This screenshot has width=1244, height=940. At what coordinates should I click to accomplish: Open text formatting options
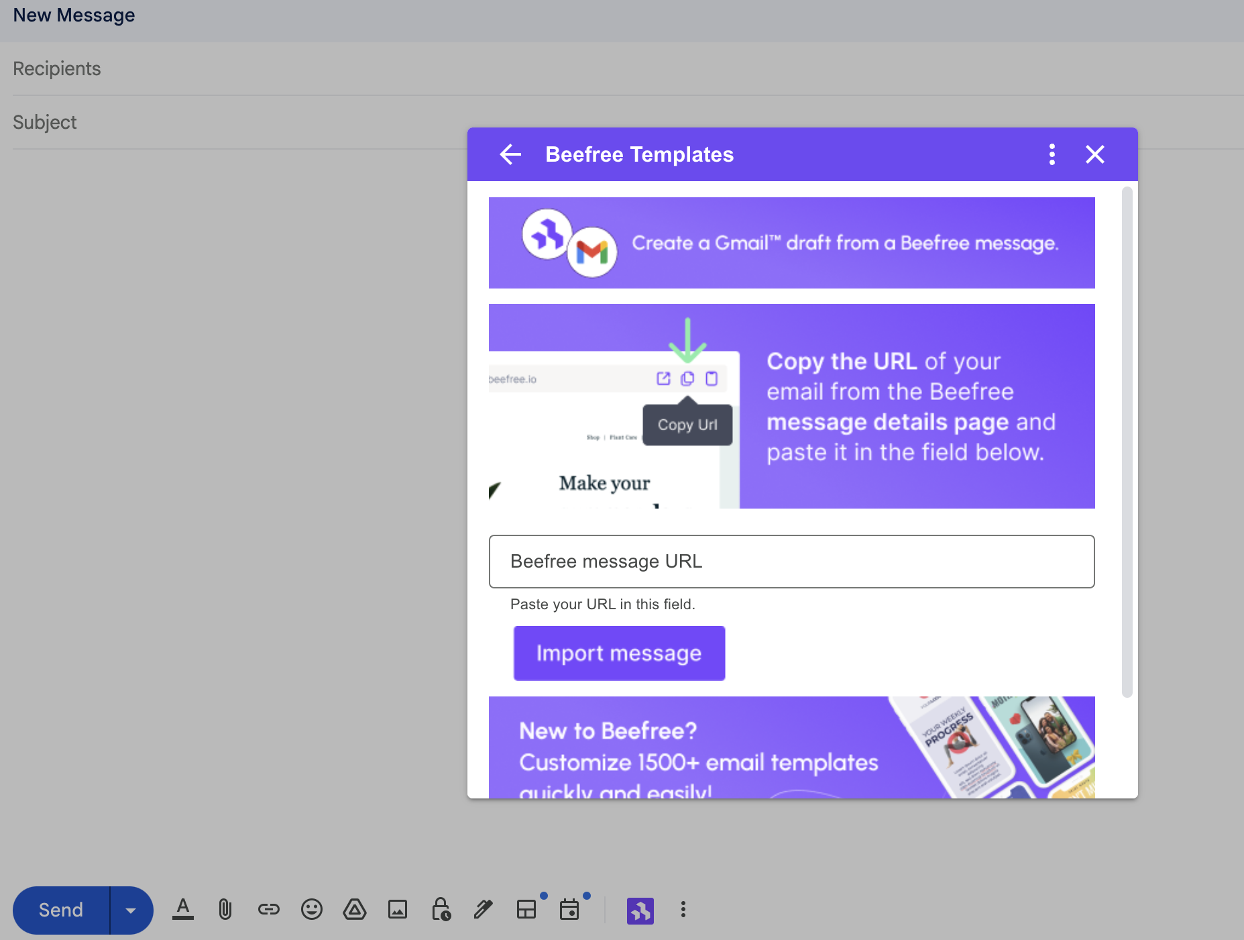click(182, 909)
